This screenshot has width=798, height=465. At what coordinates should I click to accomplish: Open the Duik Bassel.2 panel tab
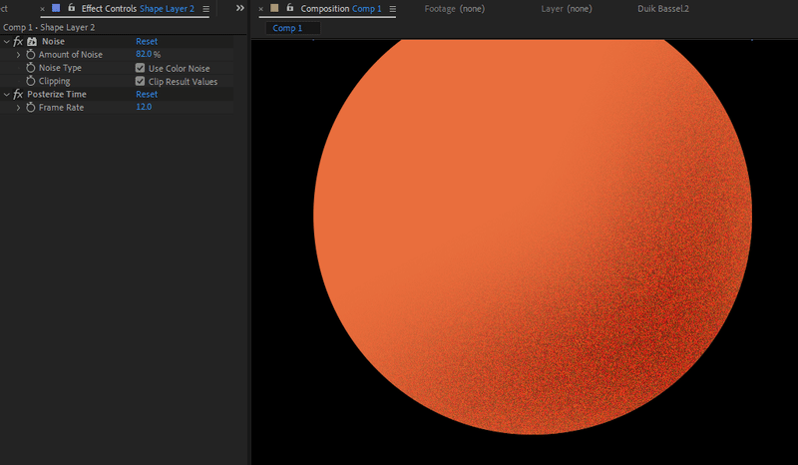coord(663,9)
